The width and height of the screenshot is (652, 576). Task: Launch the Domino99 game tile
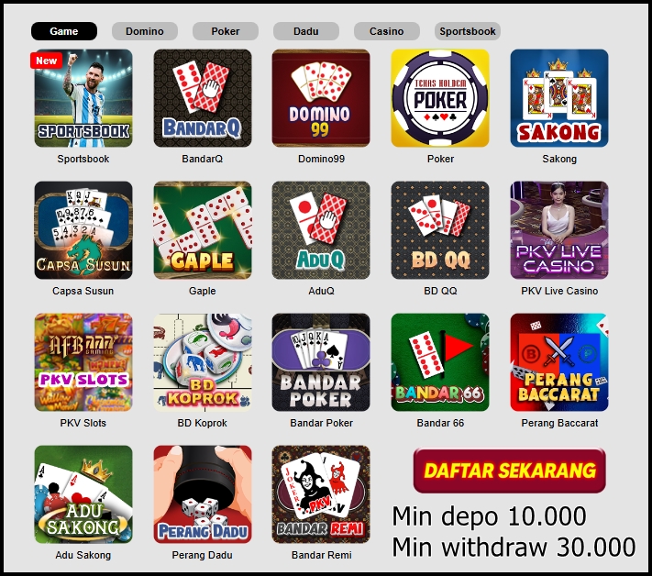pos(321,98)
